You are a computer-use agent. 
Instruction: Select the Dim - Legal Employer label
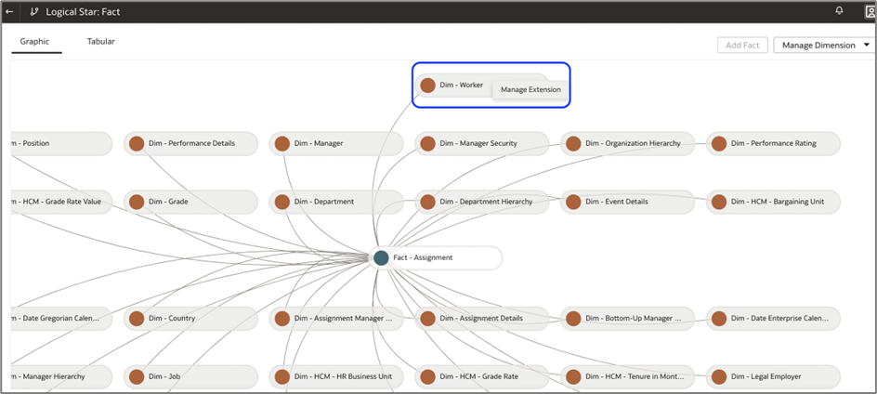click(766, 376)
